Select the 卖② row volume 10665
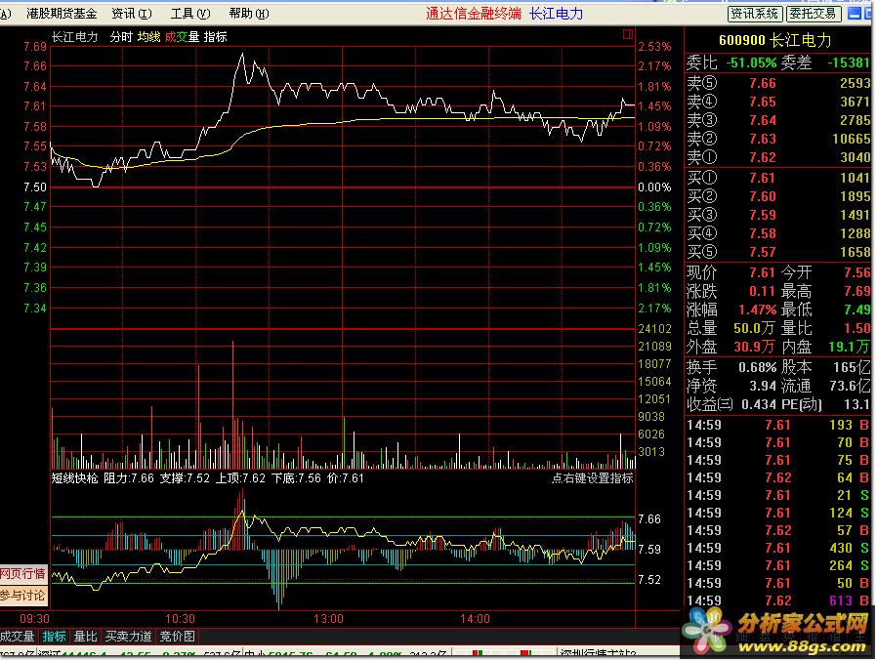Image resolution: width=877 pixels, height=661 pixels. click(x=852, y=139)
